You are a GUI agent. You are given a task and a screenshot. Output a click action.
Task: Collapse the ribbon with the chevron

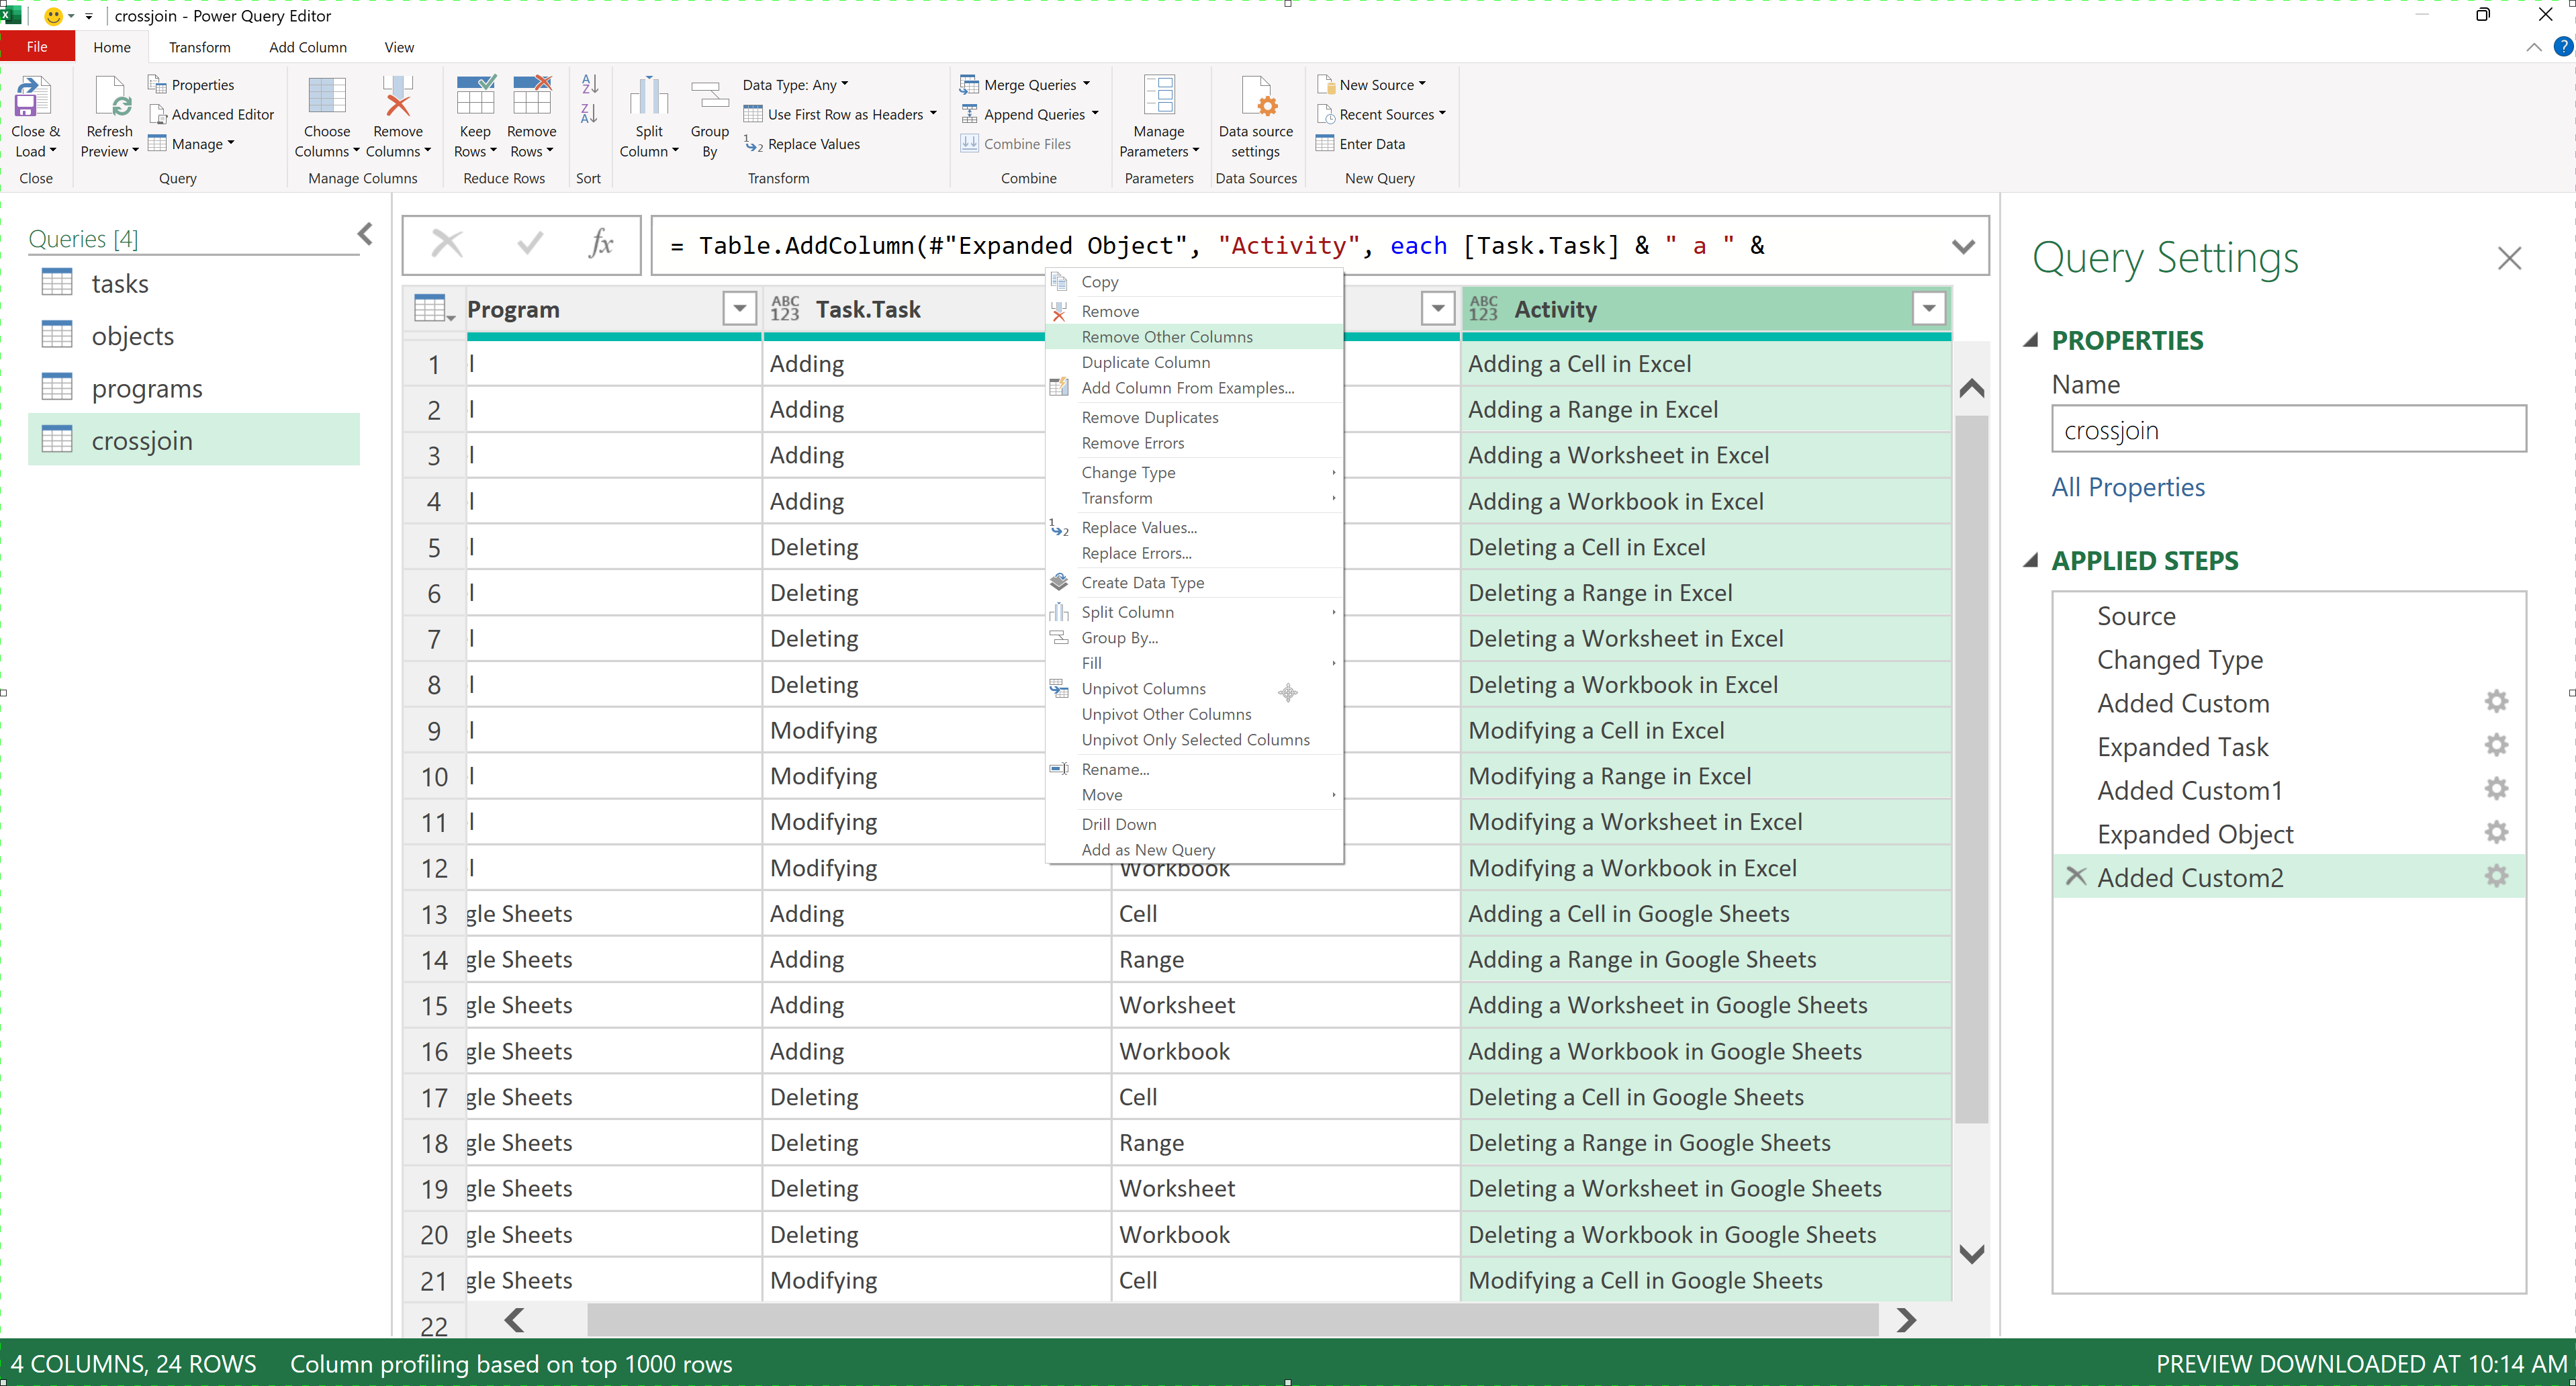pyautogui.click(x=2533, y=47)
